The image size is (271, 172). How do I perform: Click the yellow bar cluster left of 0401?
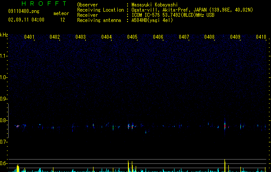click(18, 169)
